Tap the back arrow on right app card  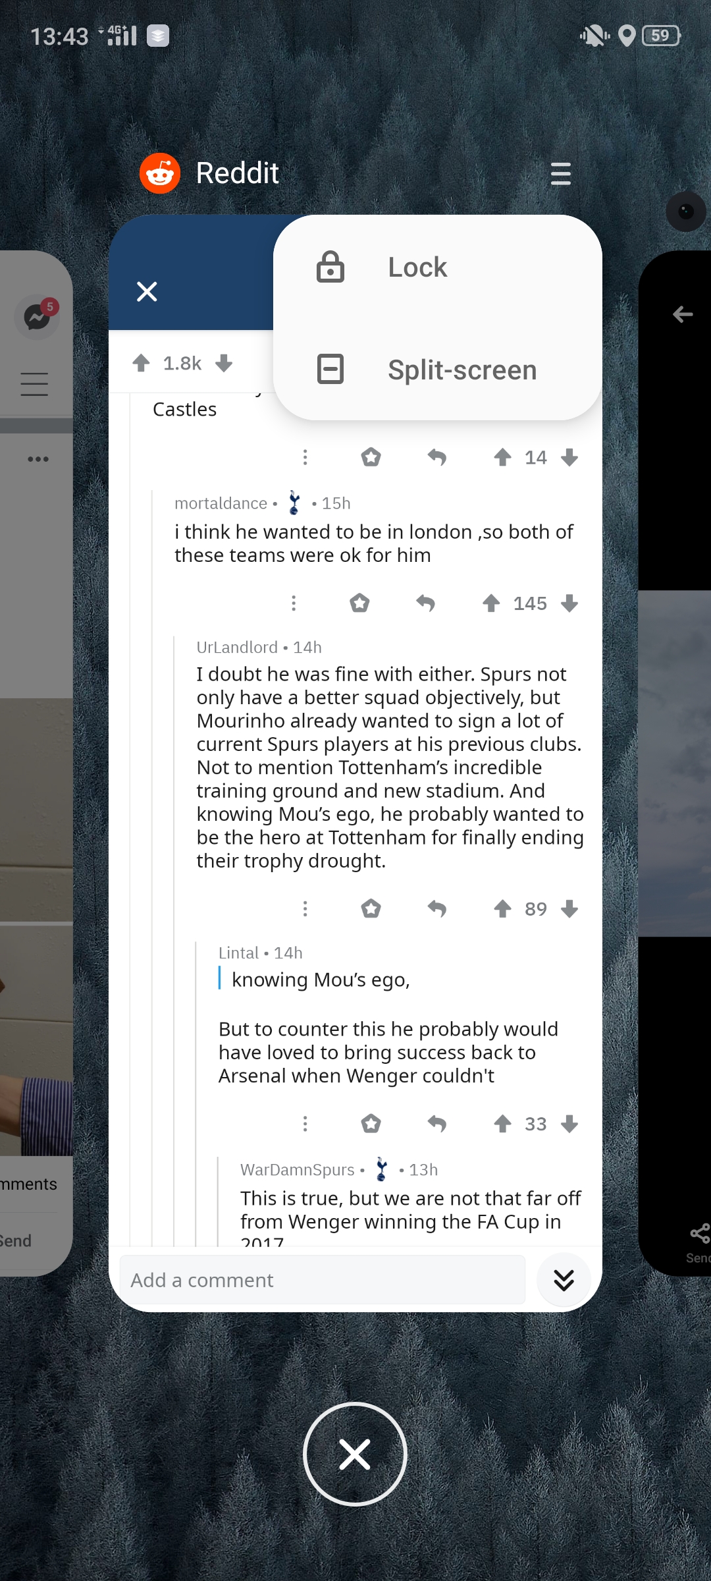[683, 314]
